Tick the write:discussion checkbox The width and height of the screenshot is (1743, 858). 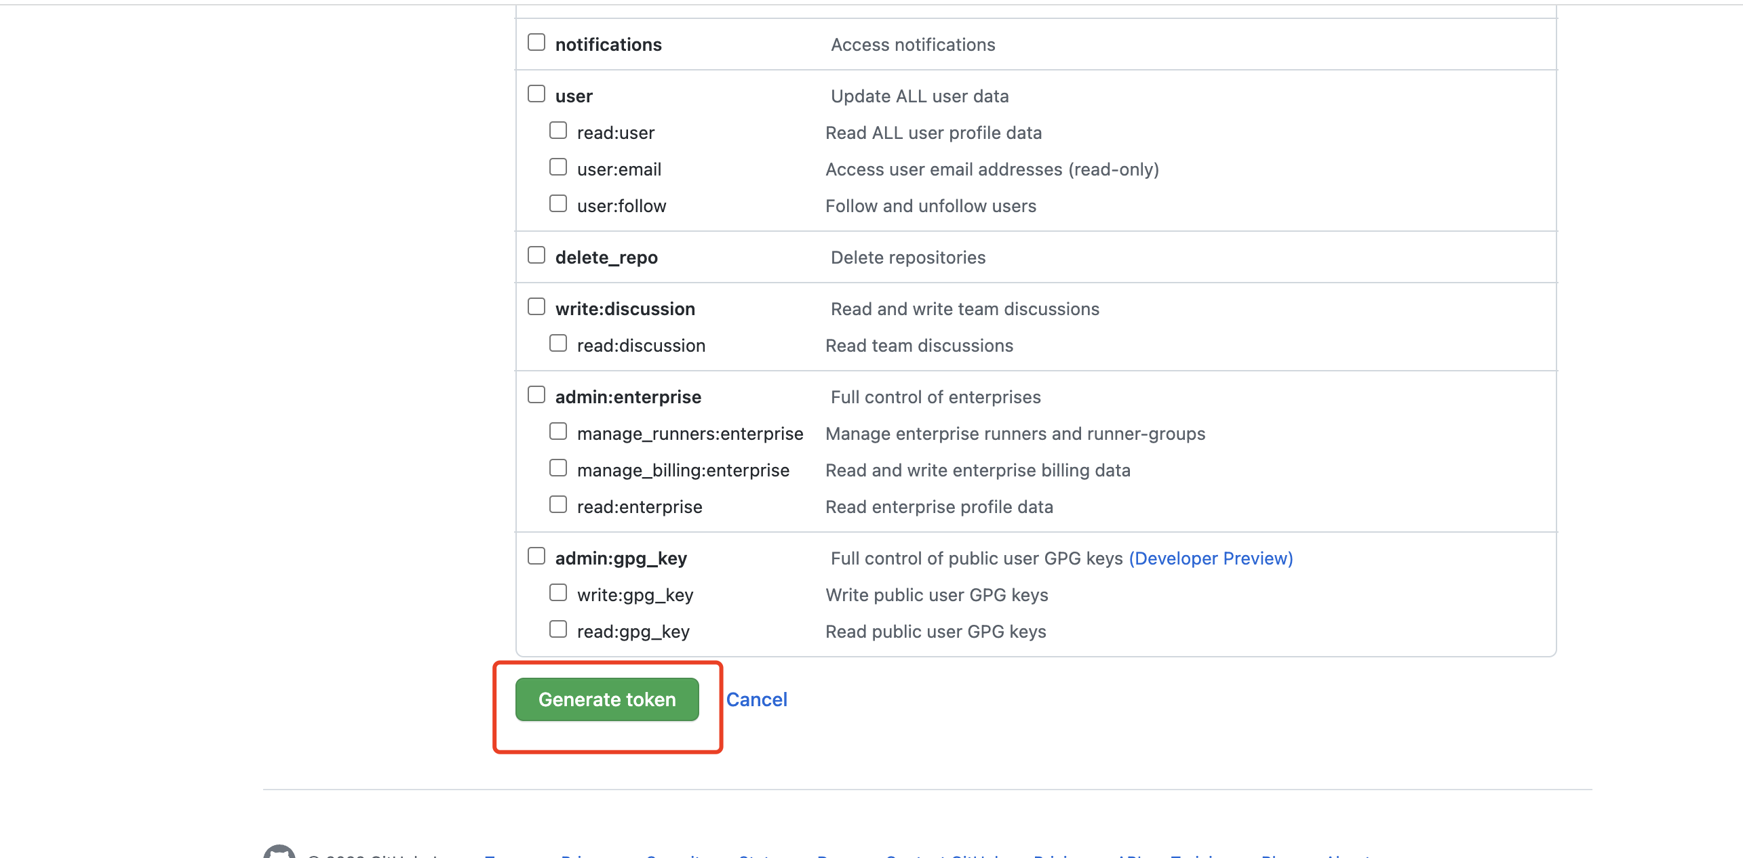pyautogui.click(x=536, y=307)
